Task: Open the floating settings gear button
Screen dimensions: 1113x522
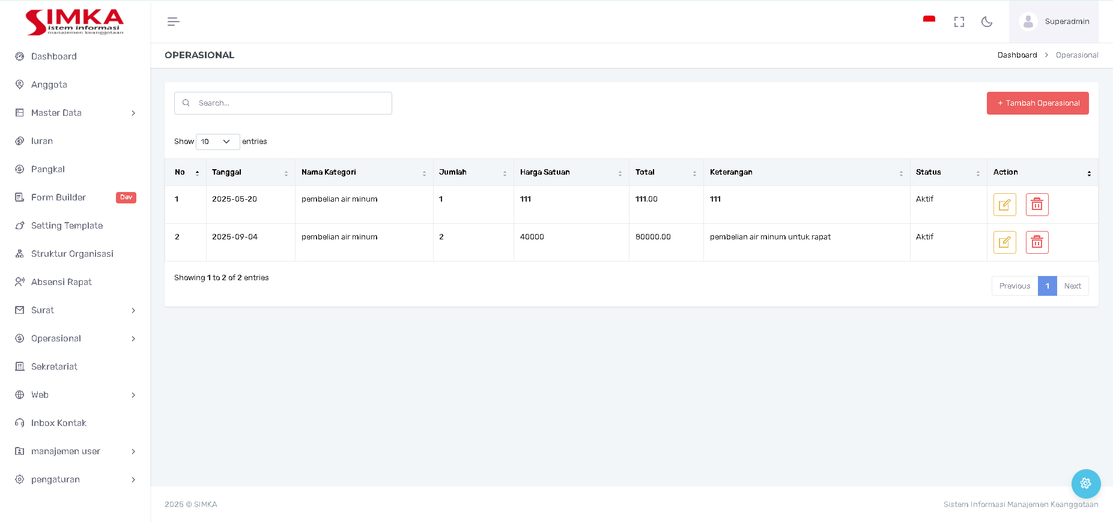Action: (x=1085, y=484)
